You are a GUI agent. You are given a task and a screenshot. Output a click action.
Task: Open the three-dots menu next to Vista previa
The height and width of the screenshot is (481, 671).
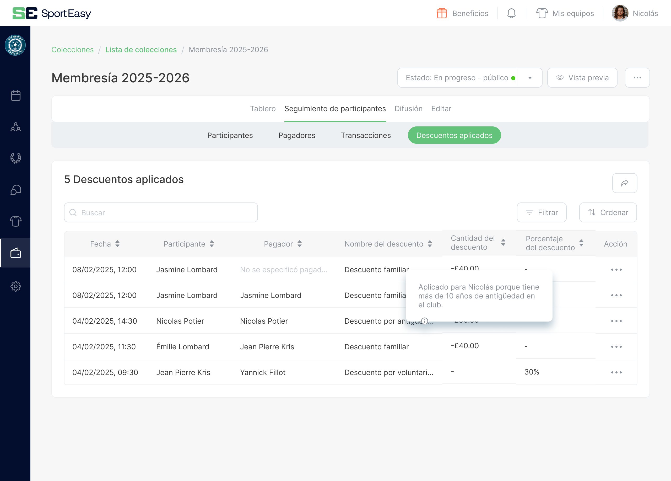tap(637, 78)
